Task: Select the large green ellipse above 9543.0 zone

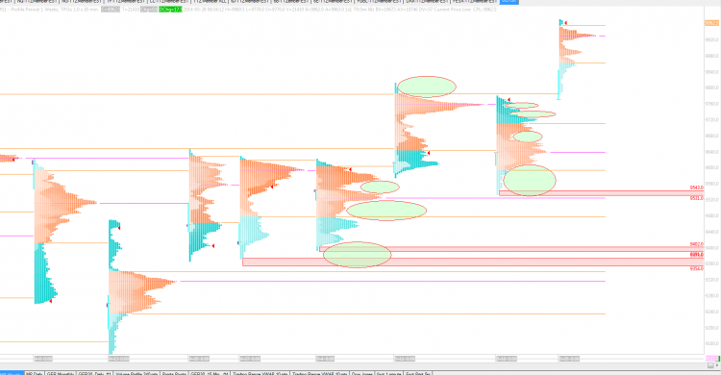Action: click(x=530, y=181)
